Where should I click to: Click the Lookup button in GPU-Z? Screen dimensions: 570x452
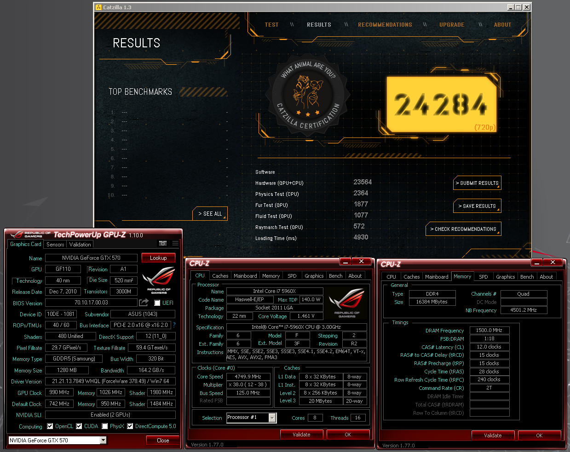pyautogui.click(x=158, y=258)
